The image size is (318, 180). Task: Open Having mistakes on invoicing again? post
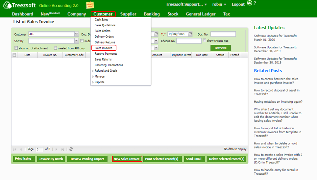278,102
